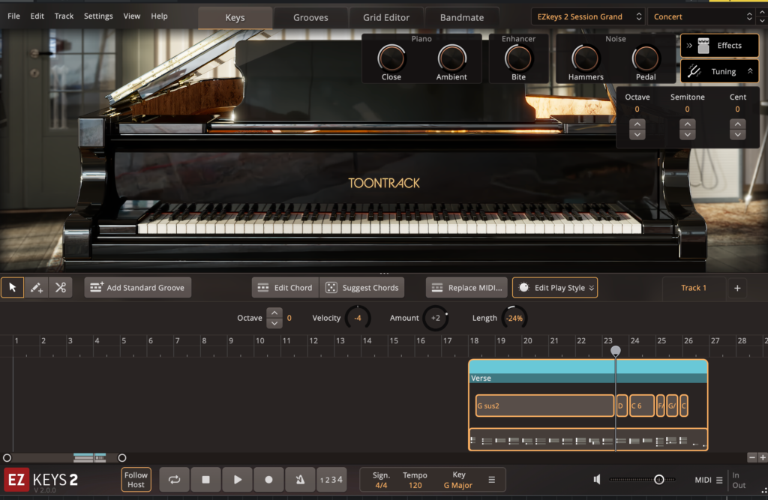Open the EZkeys 2 Session Grand preset dropdown
768x500 pixels.
(x=587, y=16)
